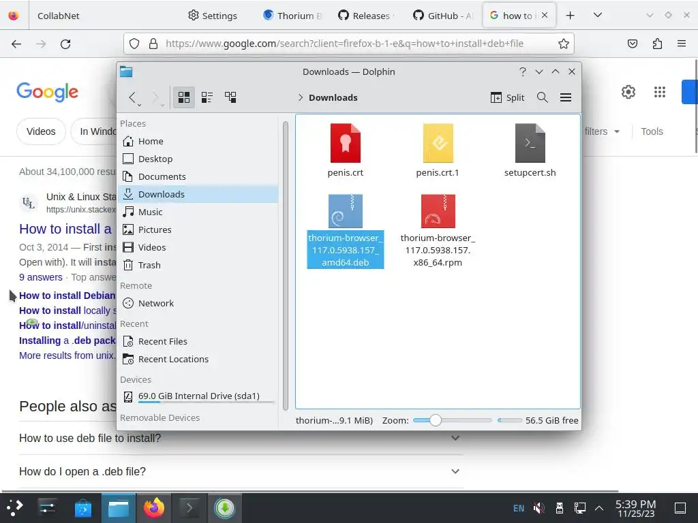Click EN keyboard layout indicator

tap(519, 508)
